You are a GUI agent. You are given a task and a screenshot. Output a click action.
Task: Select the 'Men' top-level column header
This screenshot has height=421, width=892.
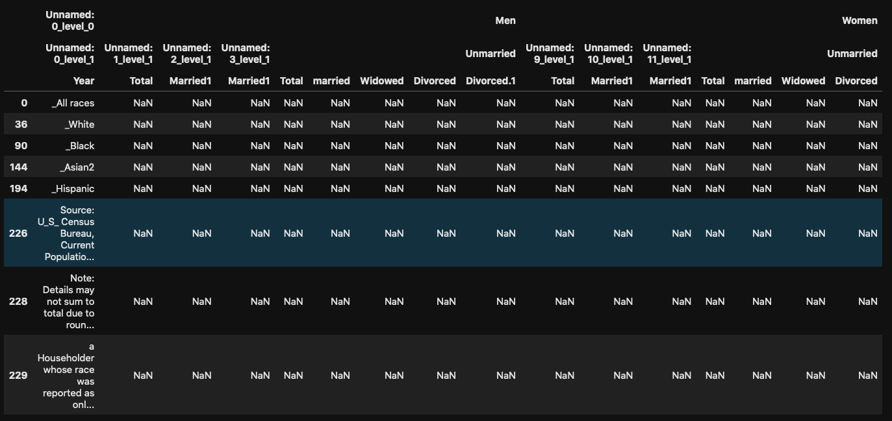pyautogui.click(x=505, y=20)
